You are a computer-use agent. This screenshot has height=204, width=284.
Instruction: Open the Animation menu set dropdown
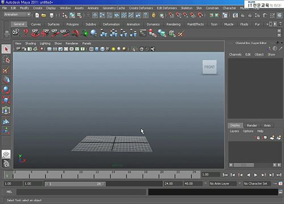pyautogui.click(x=17, y=15)
